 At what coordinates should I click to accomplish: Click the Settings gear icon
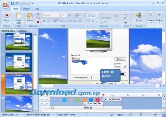tap(159, 15)
